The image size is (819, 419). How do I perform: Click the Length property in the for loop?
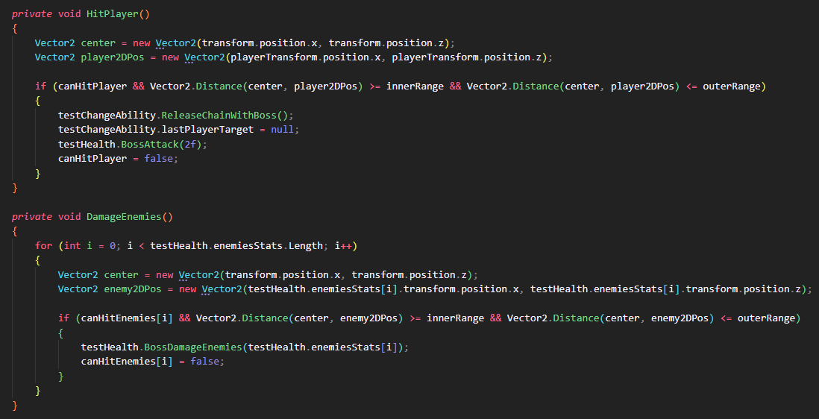[306, 246]
